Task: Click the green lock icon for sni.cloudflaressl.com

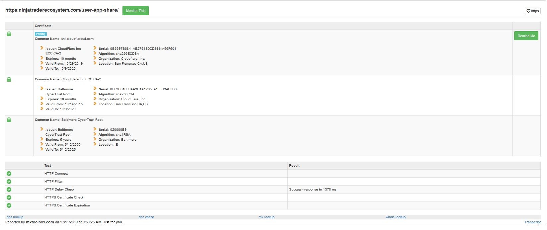Action: pos(9,34)
